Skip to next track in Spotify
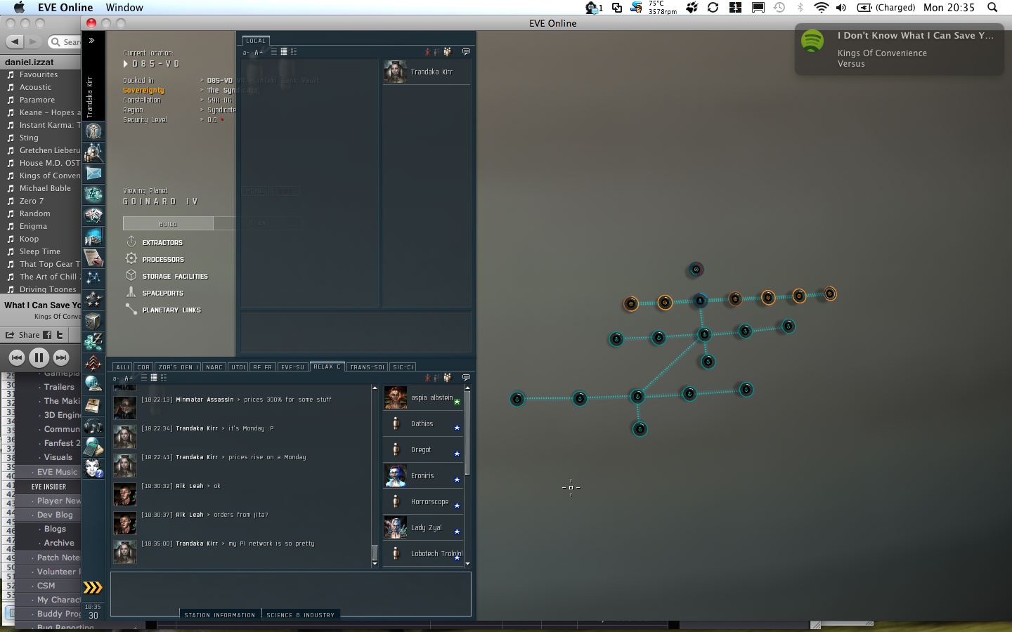1012x632 pixels. [x=61, y=357]
